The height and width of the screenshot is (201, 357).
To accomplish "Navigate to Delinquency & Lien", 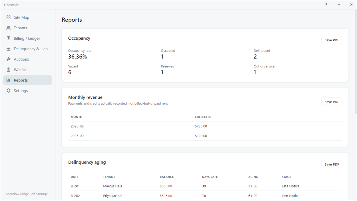I will pos(28,49).
